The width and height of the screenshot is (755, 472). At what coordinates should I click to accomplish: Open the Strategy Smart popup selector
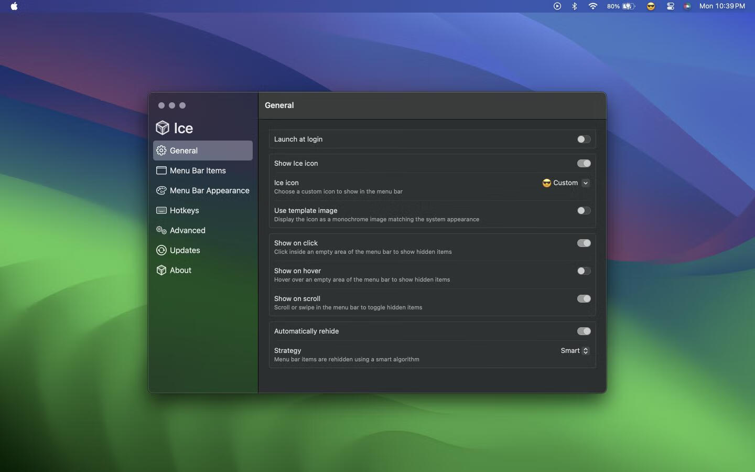point(575,350)
